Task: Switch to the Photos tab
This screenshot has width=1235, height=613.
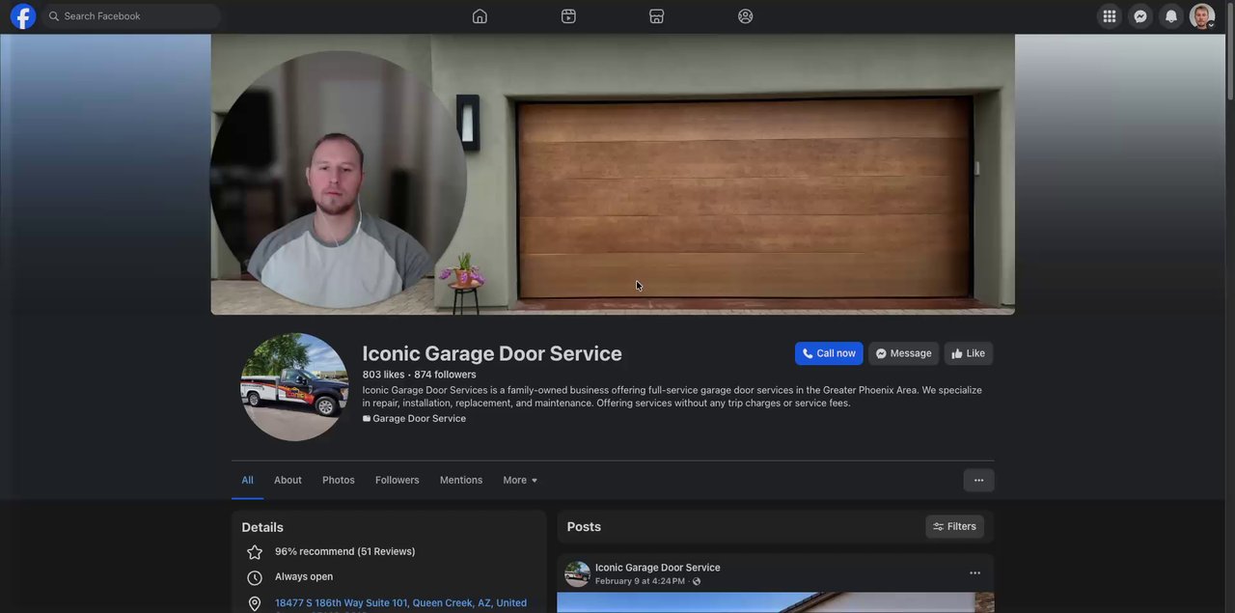Action: (339, 480)
